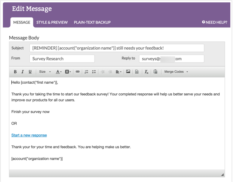The image size is (233, 182).
Task: Click the help question mark icon
Action: (203, 22)
